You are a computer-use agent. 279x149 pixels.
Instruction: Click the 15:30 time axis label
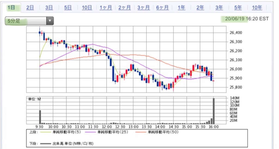pos(200,127)
